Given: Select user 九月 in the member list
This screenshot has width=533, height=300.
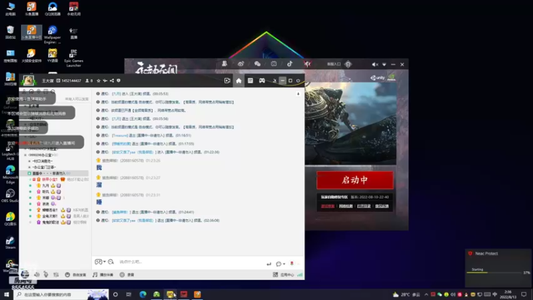Looking at the screenshot, I should click(46, 186).
